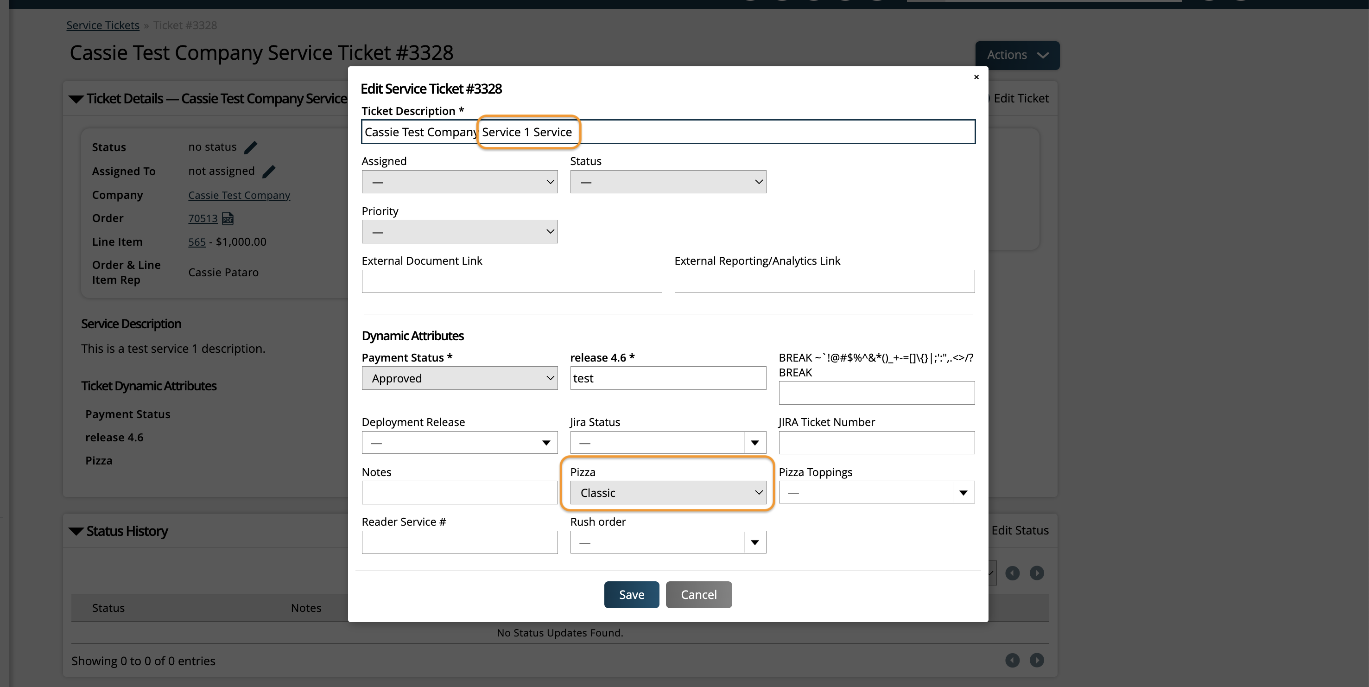
Task: Click the pencil icon beside not assigned
Action: [269, 171]
